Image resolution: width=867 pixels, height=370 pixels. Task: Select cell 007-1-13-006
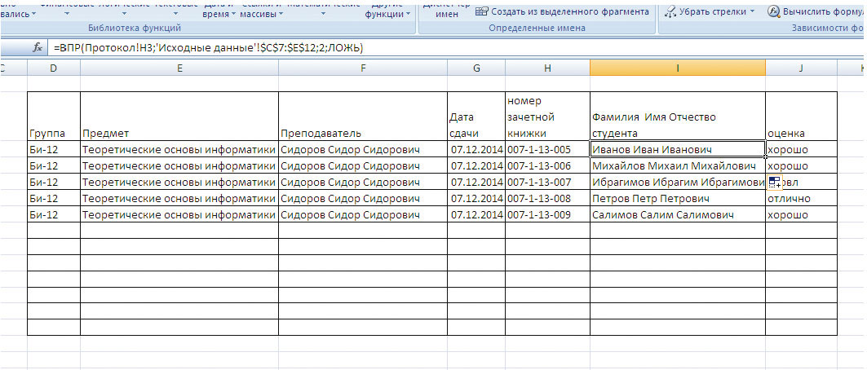[x=547, y=165]
